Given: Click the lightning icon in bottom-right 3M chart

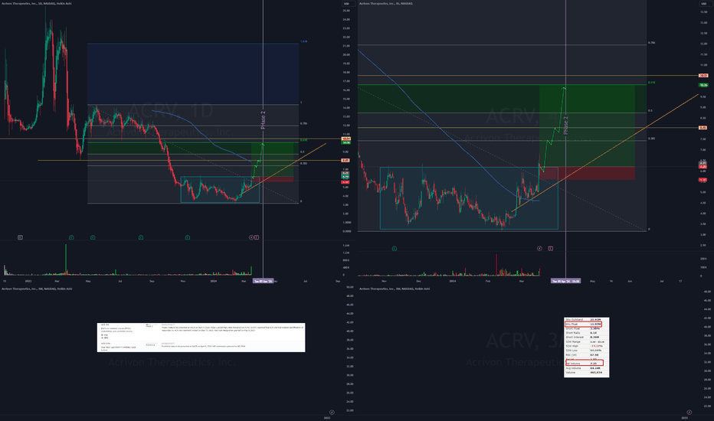Looking at the screenshot, I should pyautogui.click(x=689, y=413).
